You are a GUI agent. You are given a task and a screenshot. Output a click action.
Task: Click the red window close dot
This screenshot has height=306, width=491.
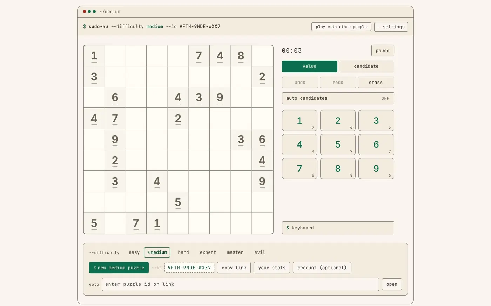85,12
